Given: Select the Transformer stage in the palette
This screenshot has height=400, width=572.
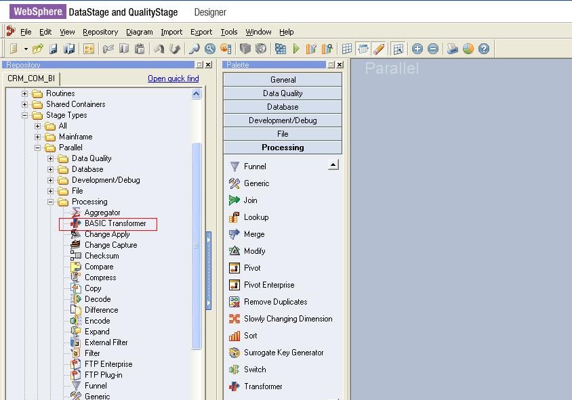Looking at the screenshot, I should point(263,386).
